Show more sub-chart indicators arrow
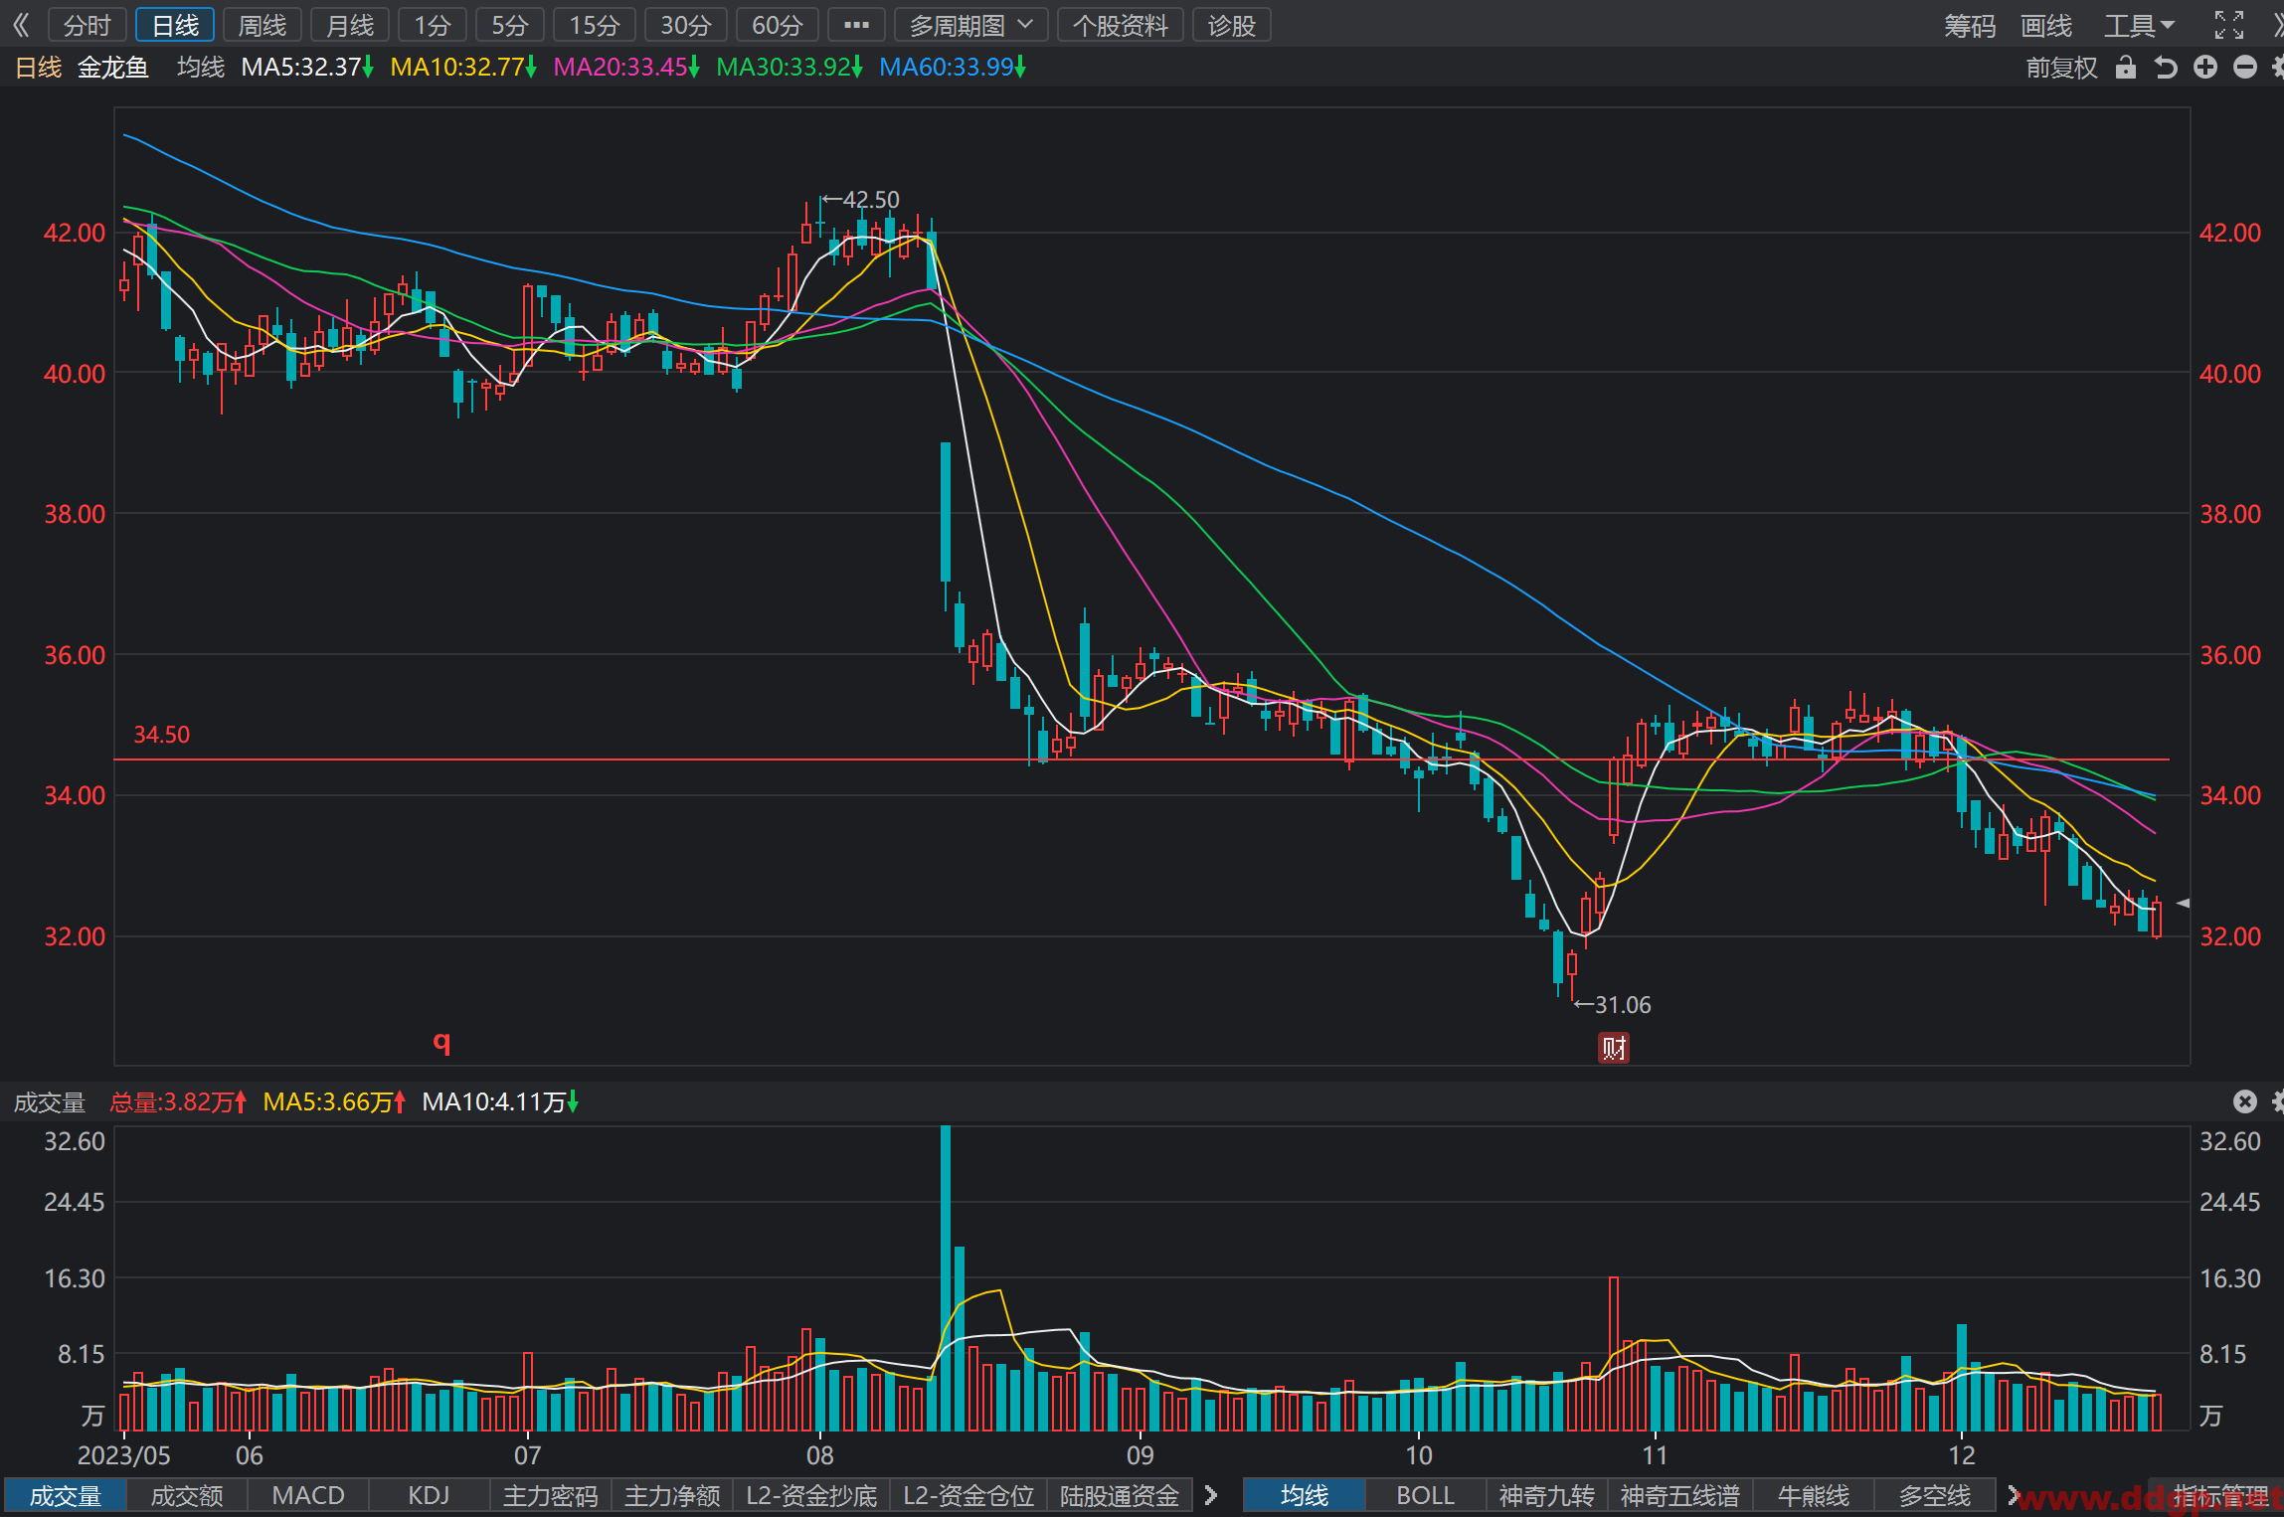2284x1517 pixels. pos(1210,1495)
